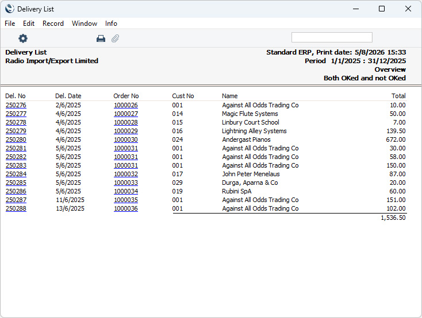Open the gear settings icon
422x318 pixels.
click(x=23, y=38)
